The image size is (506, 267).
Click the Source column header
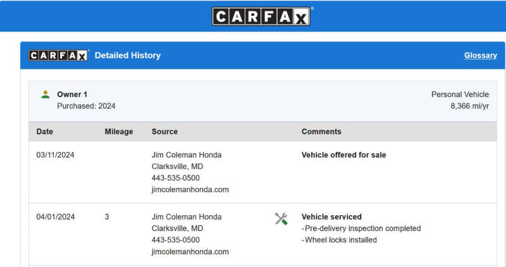point(164,131)
